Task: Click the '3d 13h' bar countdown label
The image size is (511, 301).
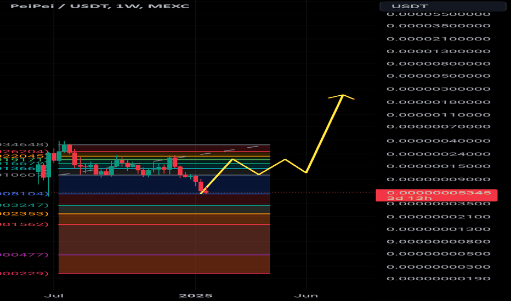Action: (x=410, y=198)
